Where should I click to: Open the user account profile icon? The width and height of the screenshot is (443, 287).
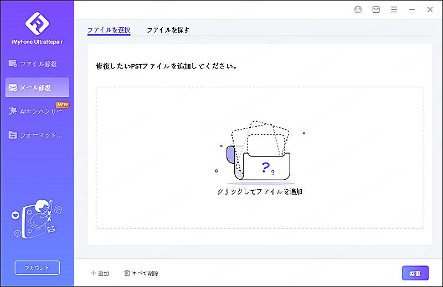point(358,9)
